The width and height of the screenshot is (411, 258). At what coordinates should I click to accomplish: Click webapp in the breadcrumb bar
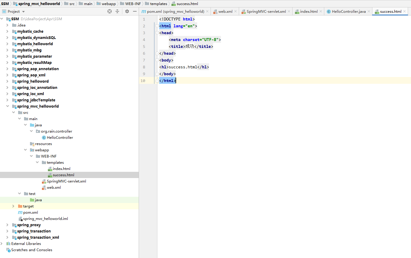click(x=106, y=4)
